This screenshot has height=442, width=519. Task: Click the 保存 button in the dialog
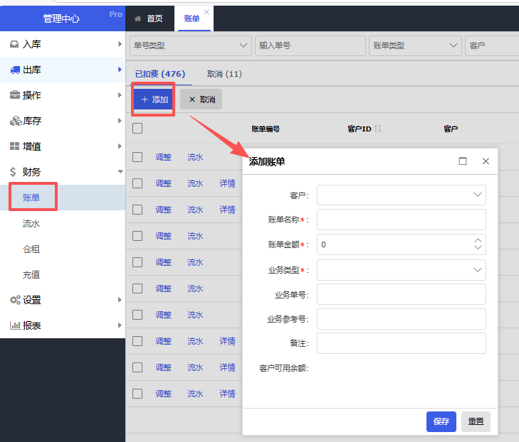(x=441, y=421)
